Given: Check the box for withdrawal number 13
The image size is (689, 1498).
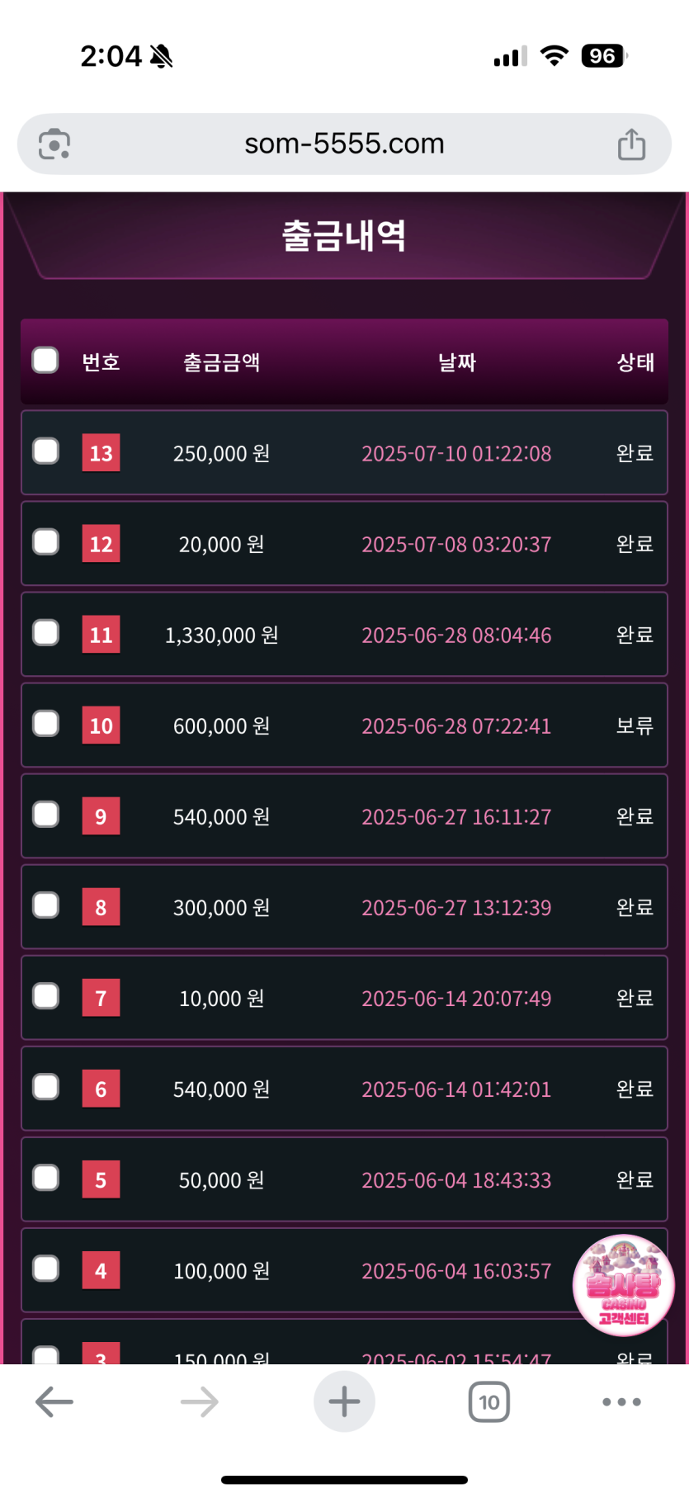Looking at the screenshot, I should (45, 451).
